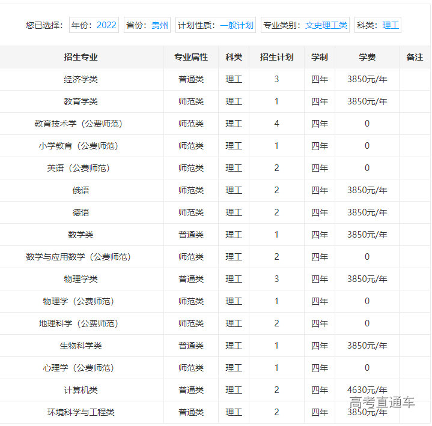This screenshot has height=426, width=432.
Task: Click the 专业属性 column header
Action: pos(191,57)
